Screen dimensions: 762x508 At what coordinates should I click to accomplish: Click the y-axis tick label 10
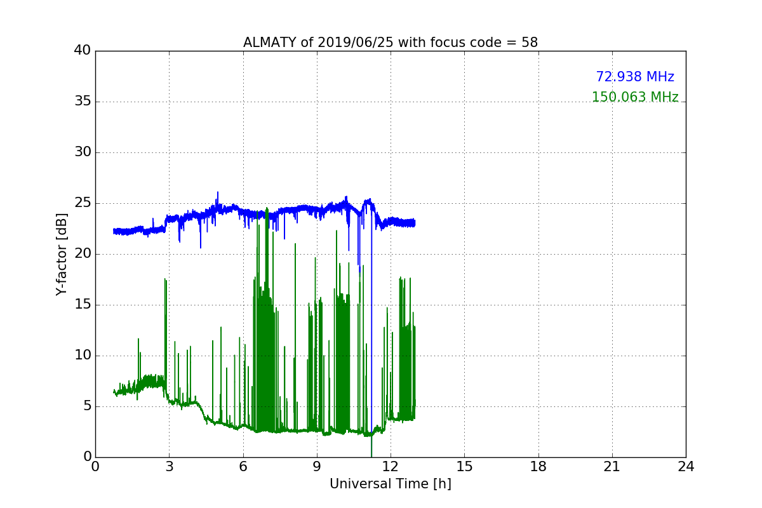click(83, 356)
